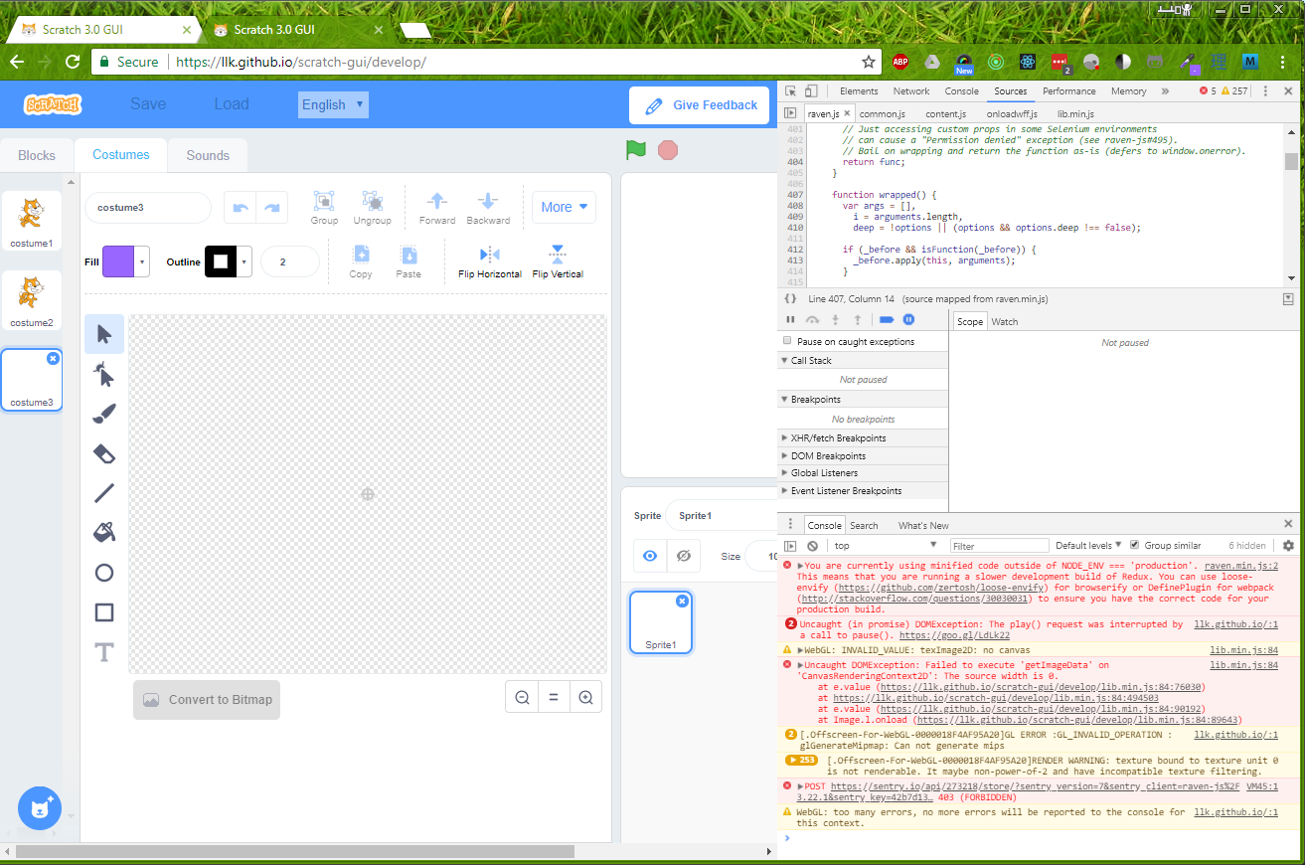Select the Rectangle drawing tool
The image size is (1305, 865).
[103, 612]
